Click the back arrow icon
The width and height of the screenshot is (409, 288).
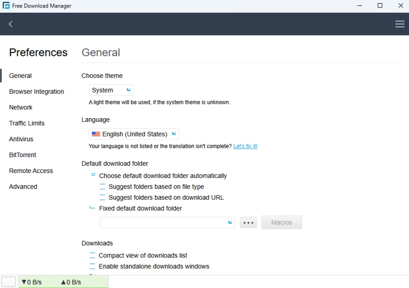click(10, 24)
